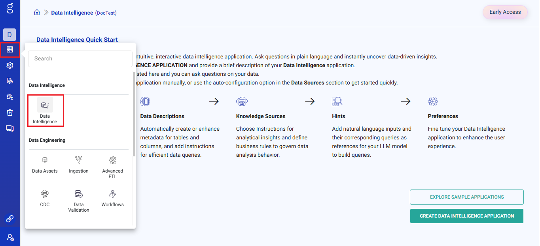Click the trash bin sidebar icon
The height and width of the screenshot is (246, 540).
click(10, 113)
